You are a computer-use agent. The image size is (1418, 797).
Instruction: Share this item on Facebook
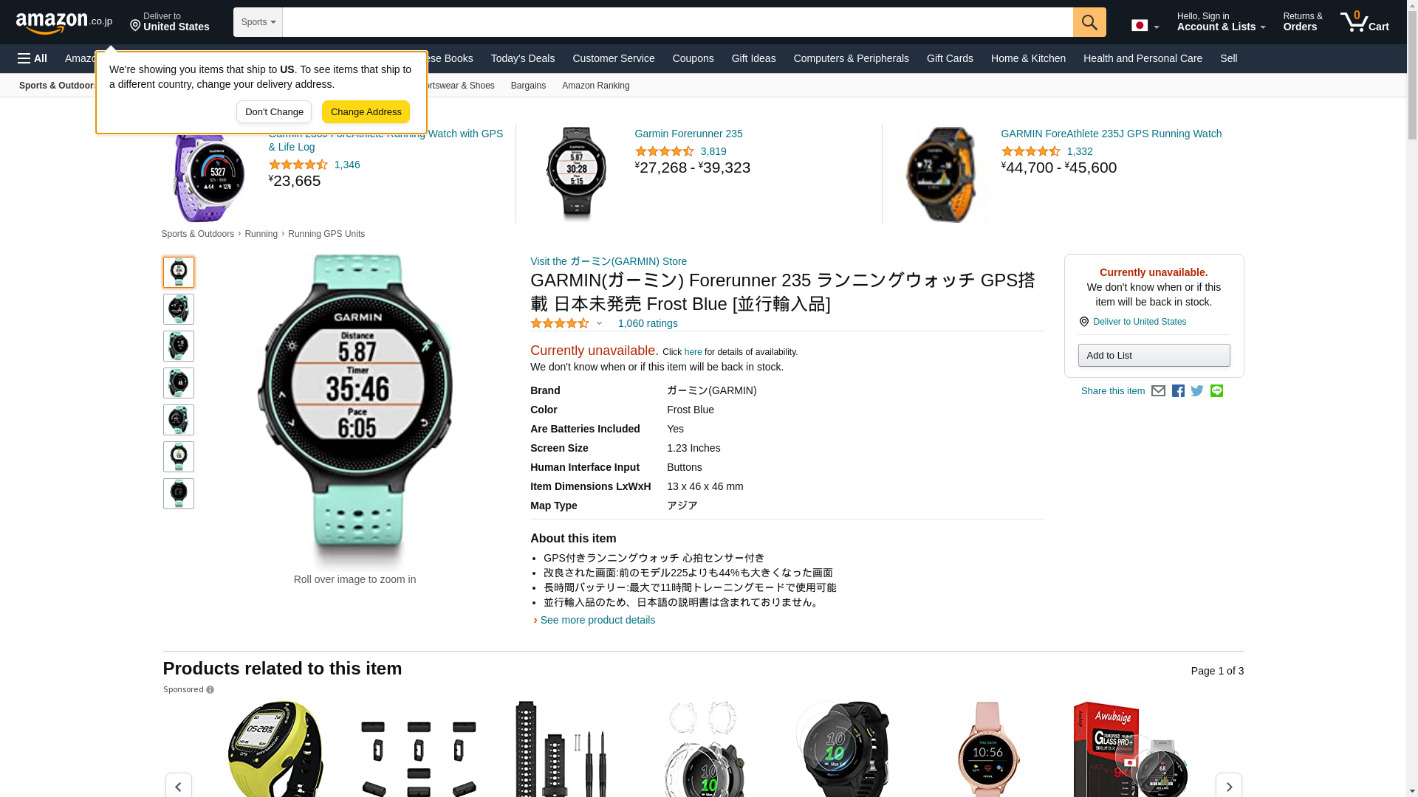[x=1178, y=391]
